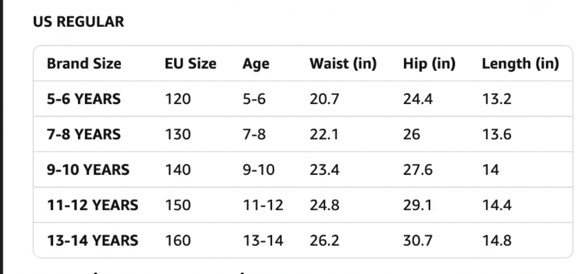The image size is (584, 274).
Task: Select the 5-6 YEARS brand size row
Action: pyautogui.click(x=303, y=98)
